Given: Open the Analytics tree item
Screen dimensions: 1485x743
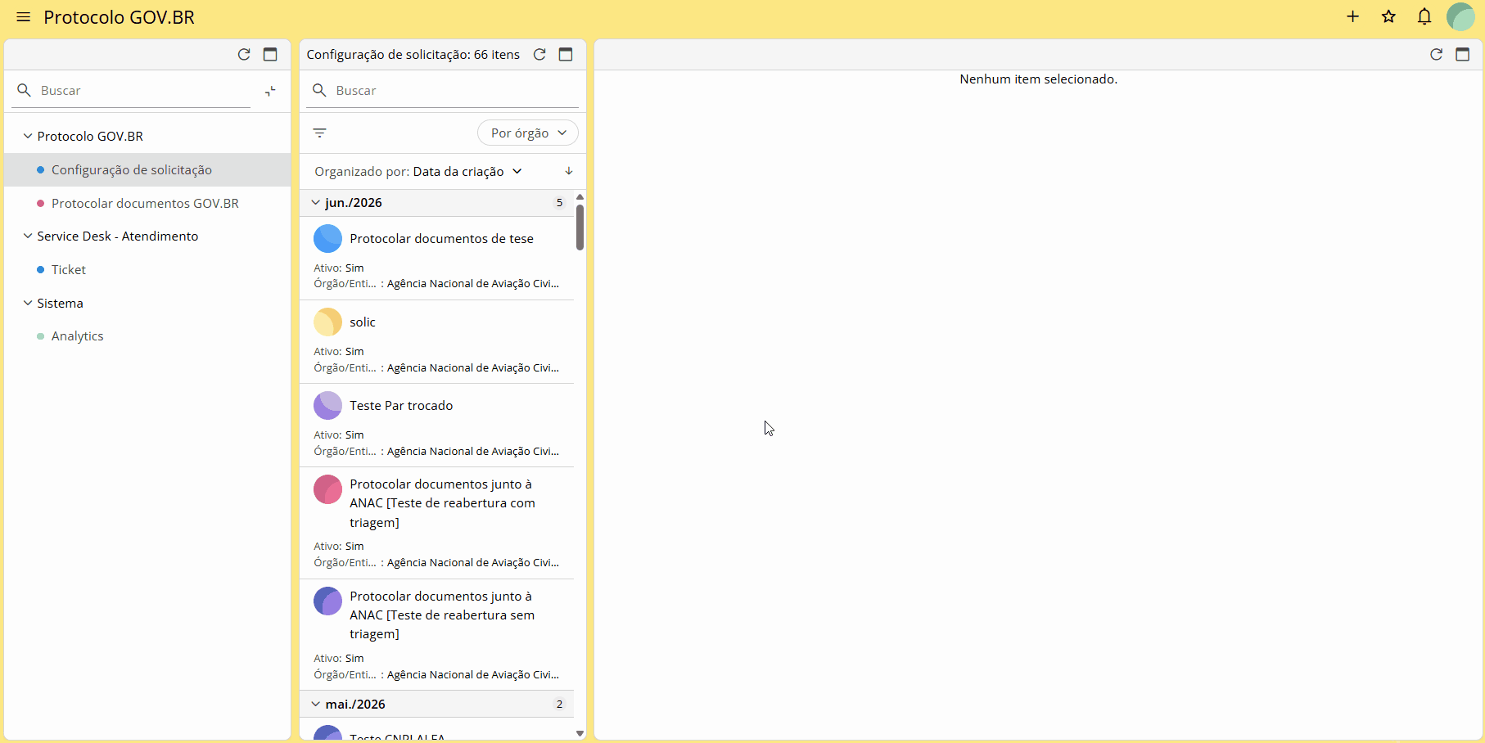Looking at the screenshot, I should pyautogui.click(x=147, y=335).
